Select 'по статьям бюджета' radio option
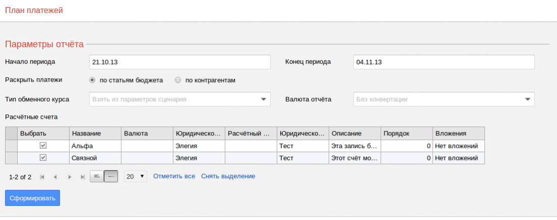Viewport: 557px width, 220px height. pyautogui.click(x=92, y=80)
